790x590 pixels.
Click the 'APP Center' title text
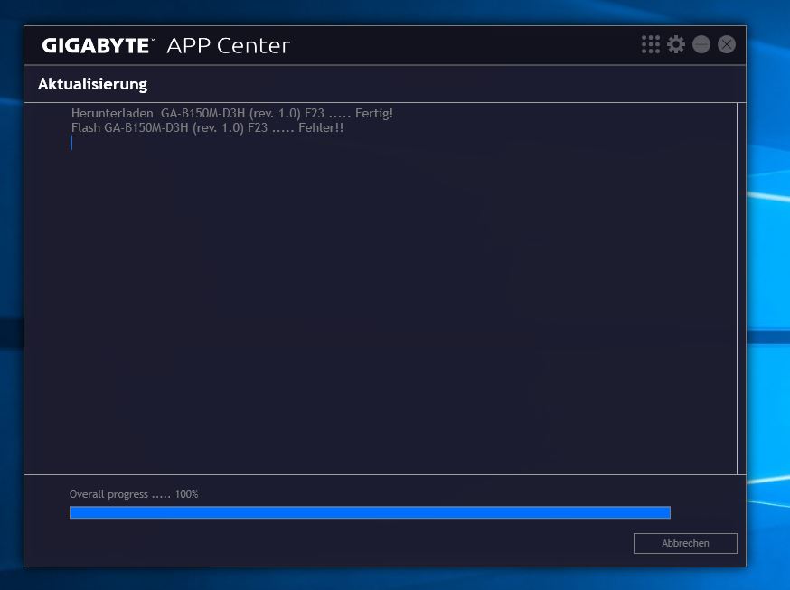pos(229,45)
